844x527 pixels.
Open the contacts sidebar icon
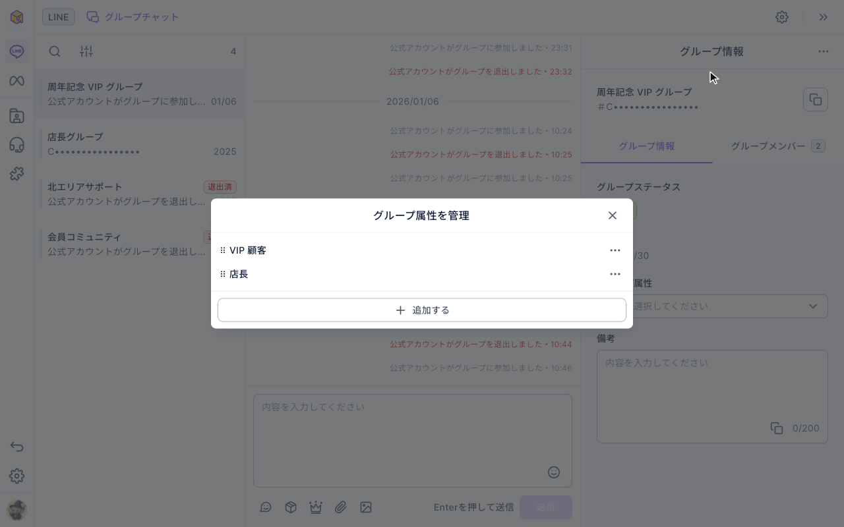coord(17,117)
